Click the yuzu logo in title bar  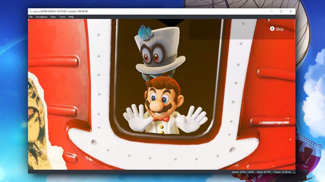tap(30, 11)
